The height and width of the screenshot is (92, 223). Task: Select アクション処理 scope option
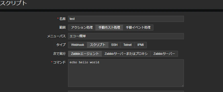click(82, 28)
